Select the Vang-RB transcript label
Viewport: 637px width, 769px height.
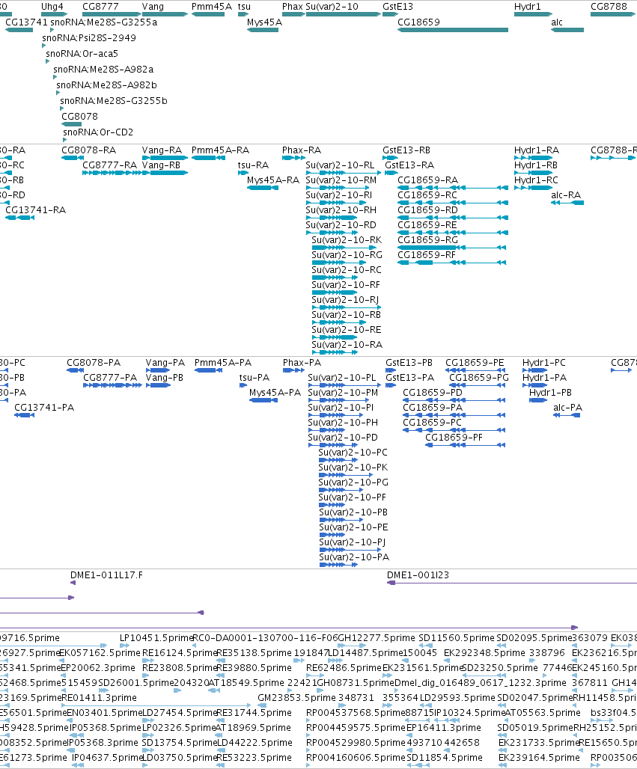pyautogui.click(x=161, y=165)
